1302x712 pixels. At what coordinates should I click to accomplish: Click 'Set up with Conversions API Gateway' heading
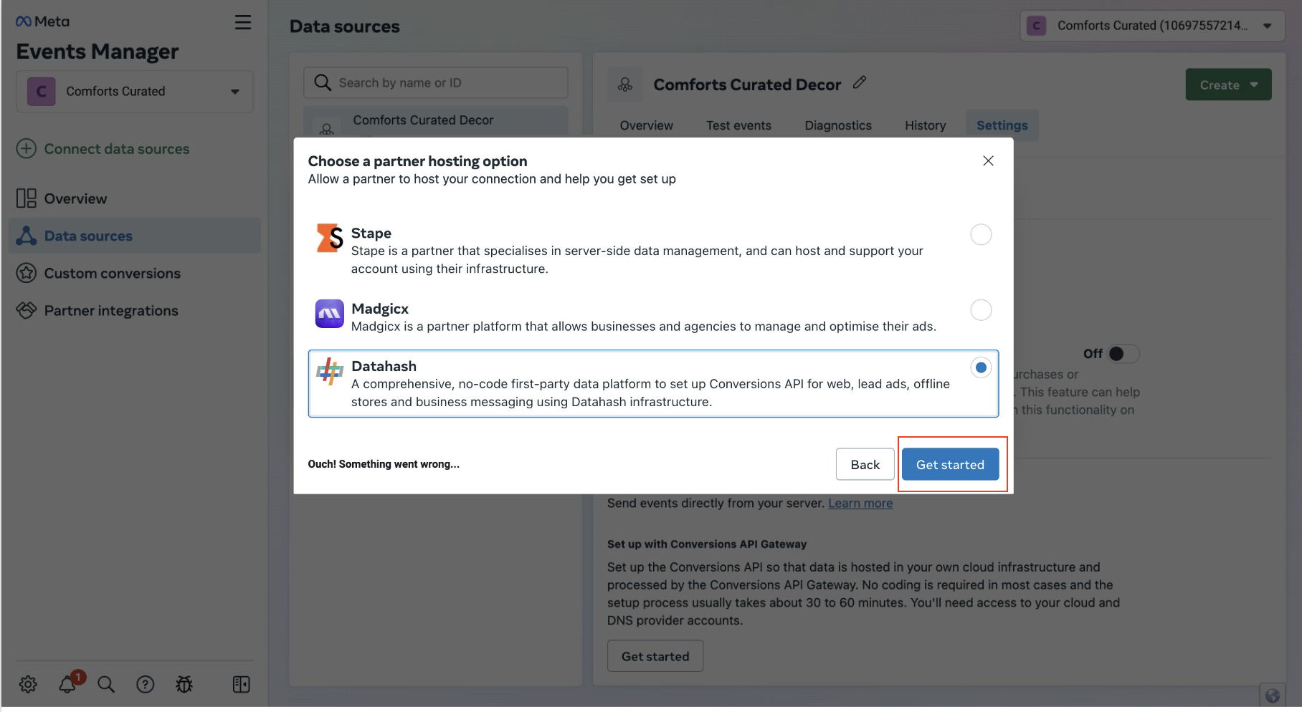coord(707,544)
